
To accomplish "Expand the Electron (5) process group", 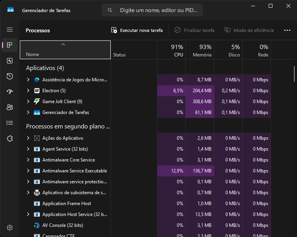I will pos(28,91).
